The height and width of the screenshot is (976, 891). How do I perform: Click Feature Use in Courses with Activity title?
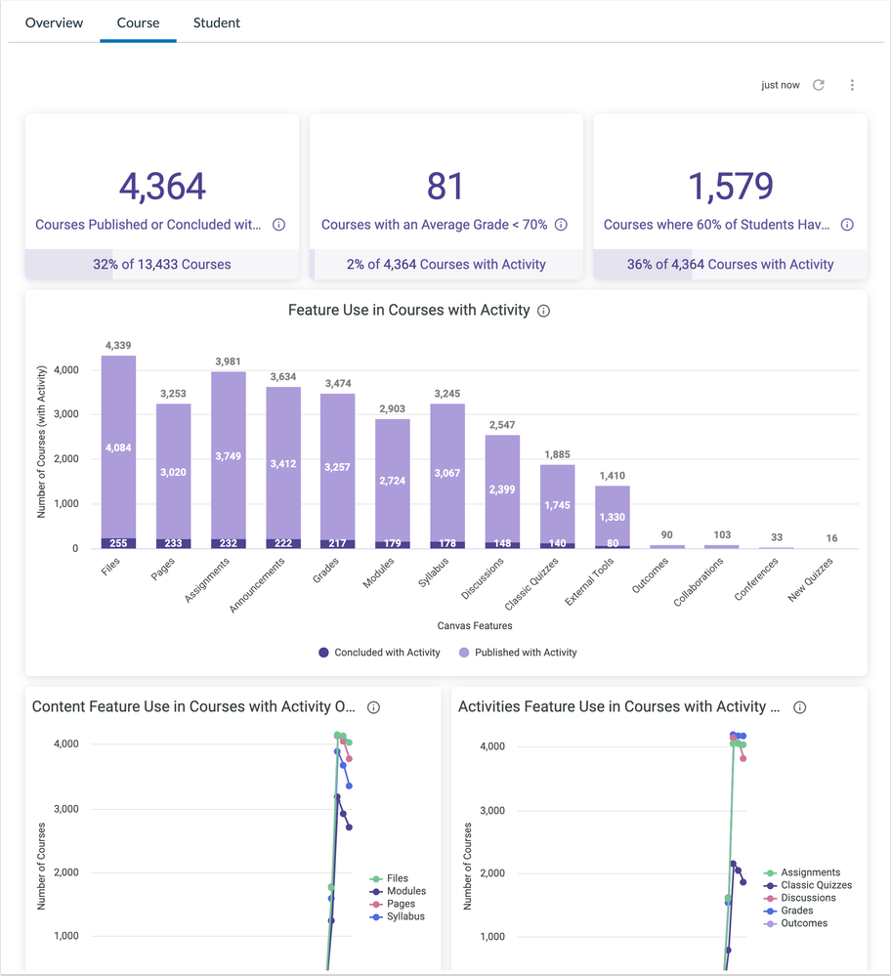(409, 310)
